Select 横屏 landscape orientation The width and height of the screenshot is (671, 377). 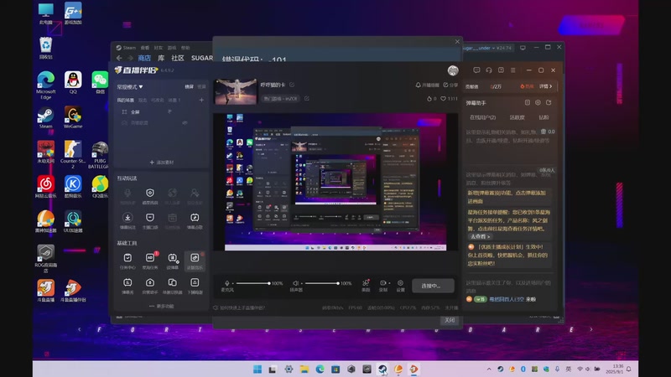coord(190,87)
